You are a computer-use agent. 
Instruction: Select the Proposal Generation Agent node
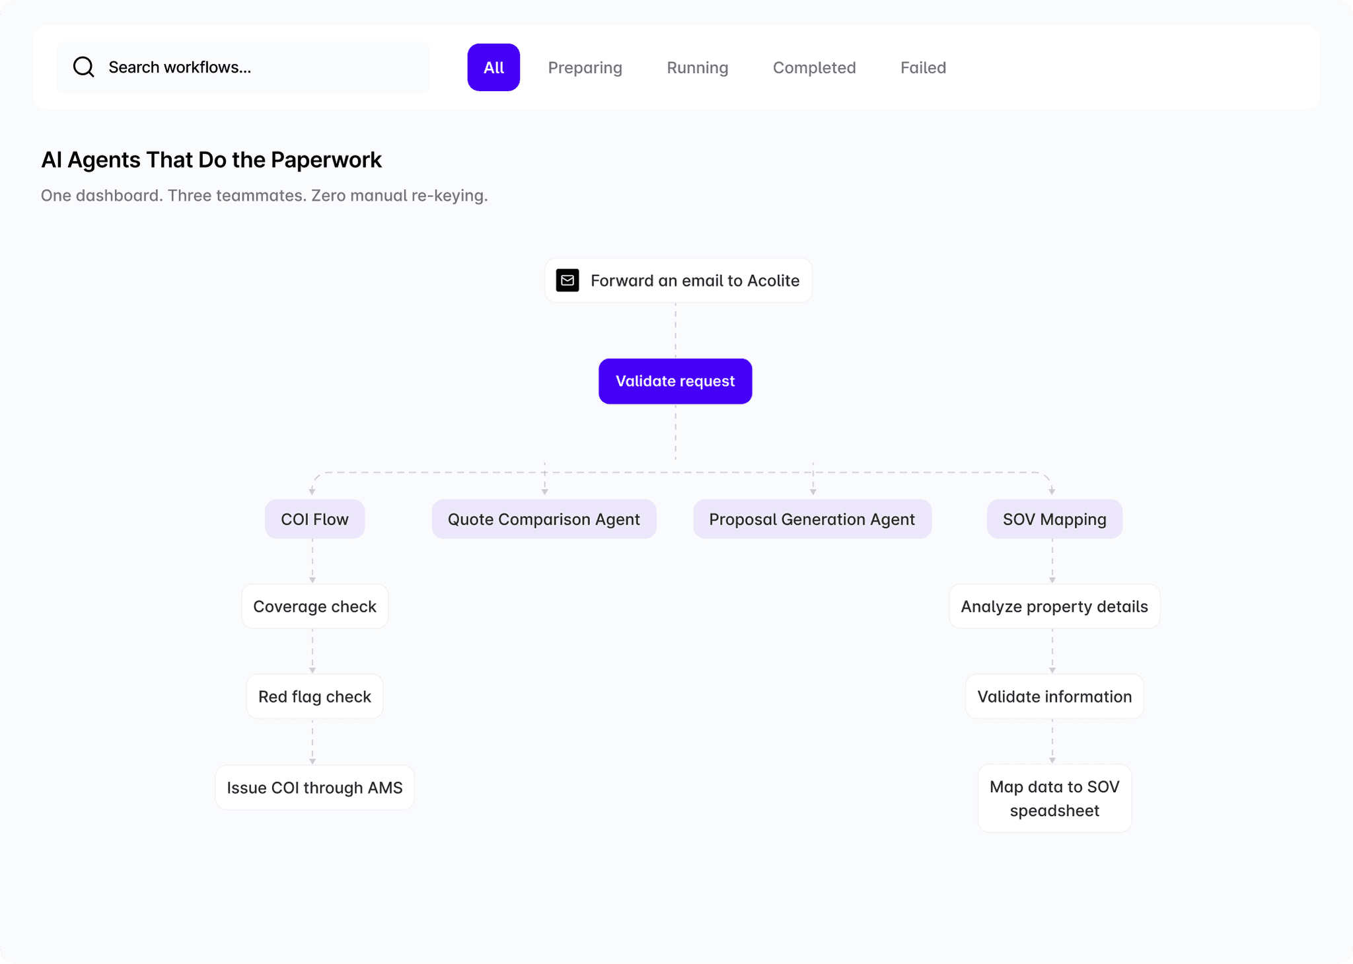[812, 519]
